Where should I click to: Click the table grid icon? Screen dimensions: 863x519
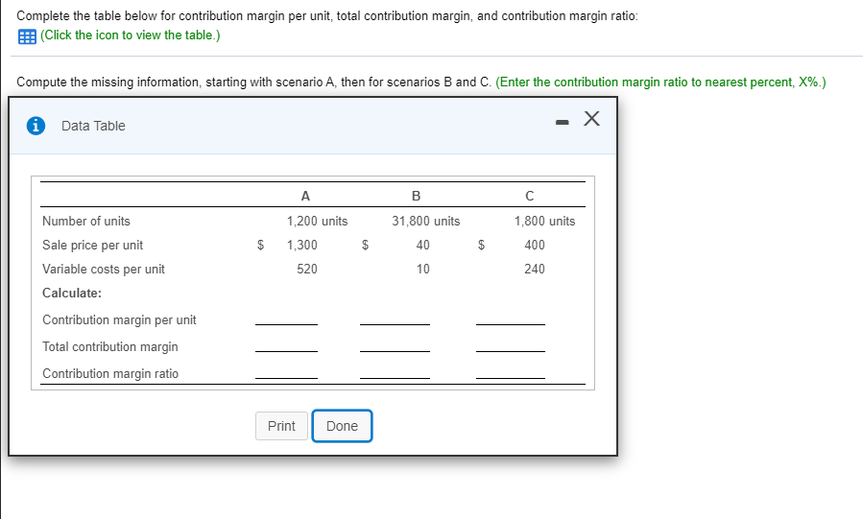pyautogui.click(x=27, y=36)
